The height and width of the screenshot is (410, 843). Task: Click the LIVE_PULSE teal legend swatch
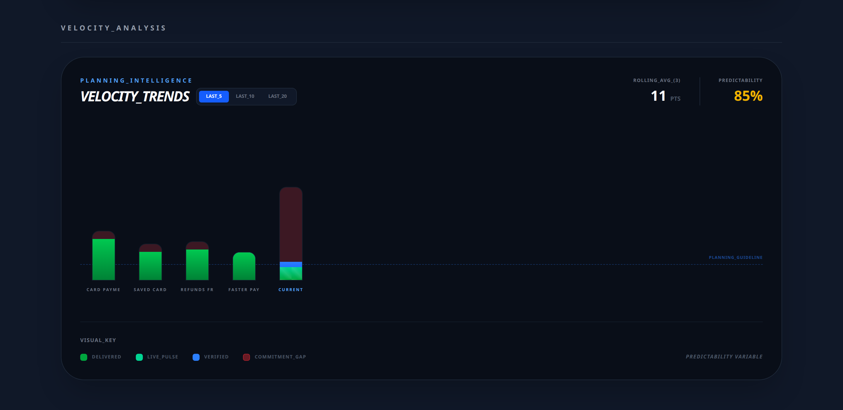[x=139, y=357]
